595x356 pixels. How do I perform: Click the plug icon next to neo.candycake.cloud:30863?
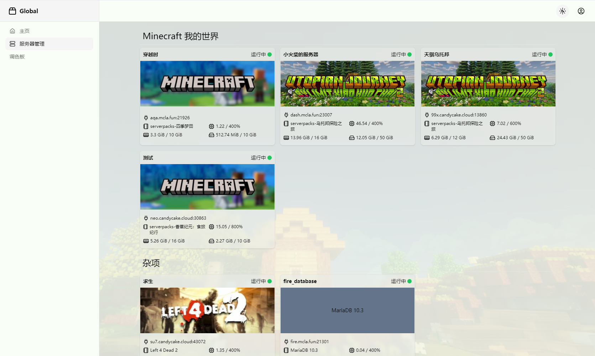point(146,218)
